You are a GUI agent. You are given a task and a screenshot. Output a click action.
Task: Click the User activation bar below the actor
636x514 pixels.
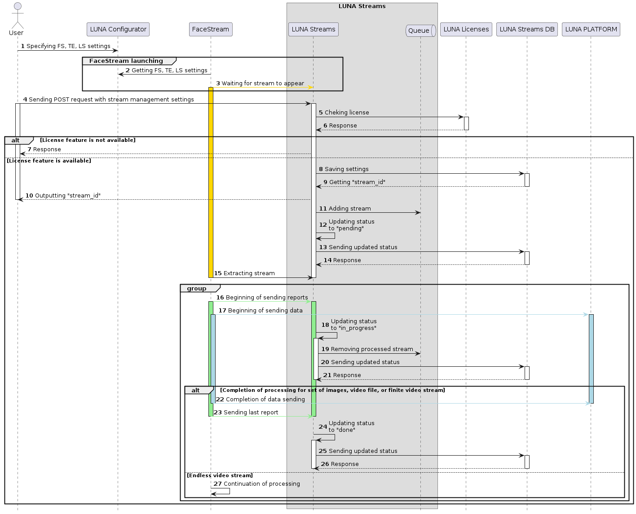pos(18,148)
